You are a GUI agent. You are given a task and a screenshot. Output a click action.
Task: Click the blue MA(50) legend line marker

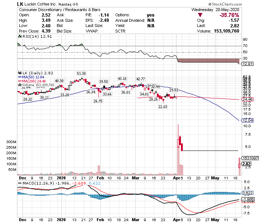pyautogui.click(x=20, y=77)
